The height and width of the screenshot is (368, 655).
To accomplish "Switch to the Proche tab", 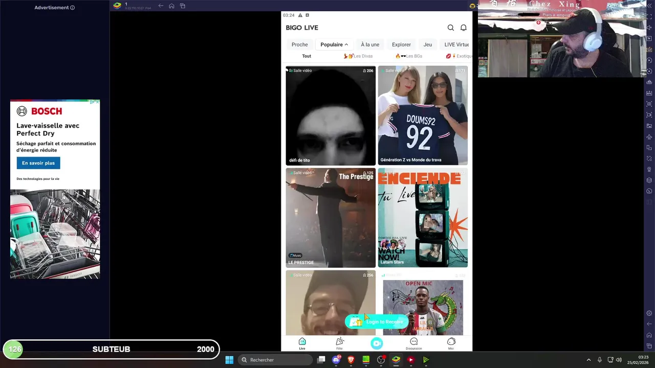I will 300,44.
